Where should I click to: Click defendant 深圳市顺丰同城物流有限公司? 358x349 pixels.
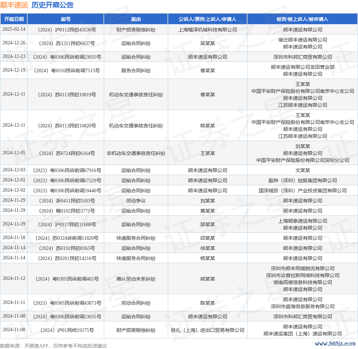302,268
